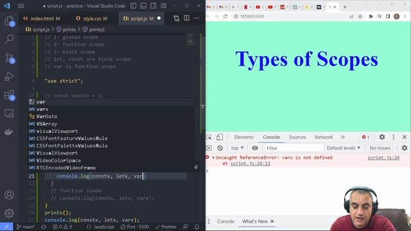The image size is (411, 231).
Task: Open the Extensions view
Action: [10, 95]
